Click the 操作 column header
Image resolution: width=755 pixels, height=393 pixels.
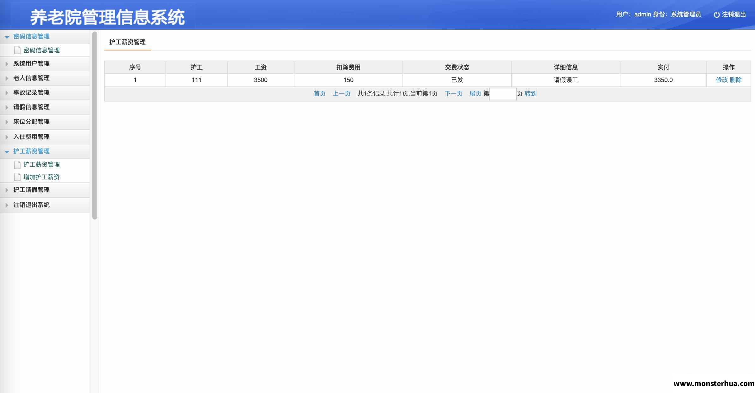[x=729, y=67]
